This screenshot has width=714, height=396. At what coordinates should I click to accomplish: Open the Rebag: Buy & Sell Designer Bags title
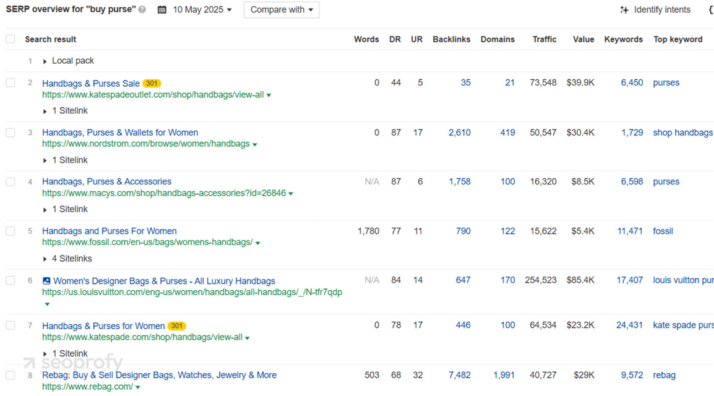[x=160, y=375]
